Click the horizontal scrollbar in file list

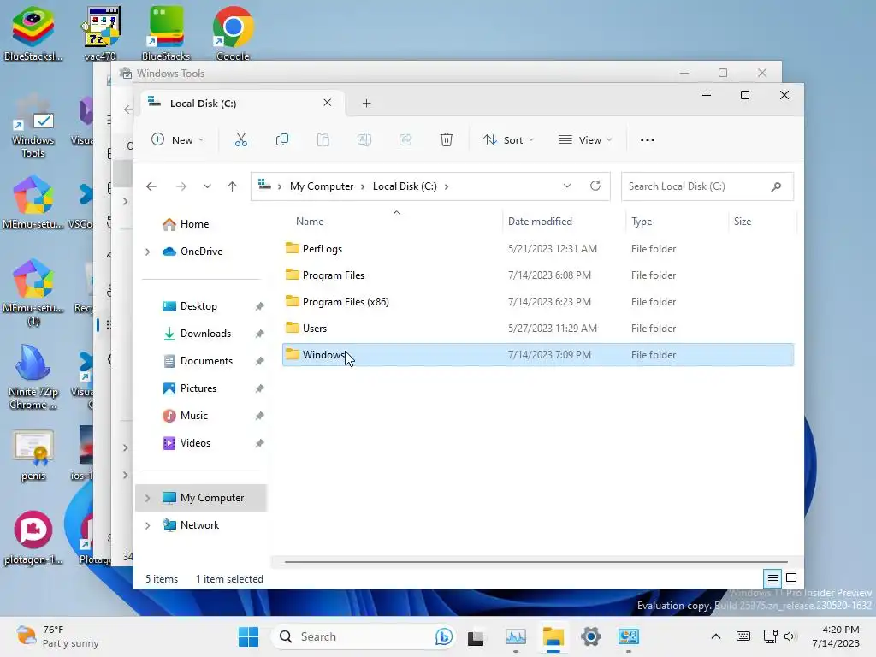click(x=536, y=562)
